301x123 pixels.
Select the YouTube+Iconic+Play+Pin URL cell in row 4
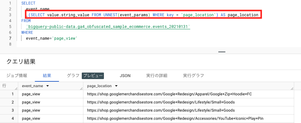pyautogui.click(x=189, y=118)
